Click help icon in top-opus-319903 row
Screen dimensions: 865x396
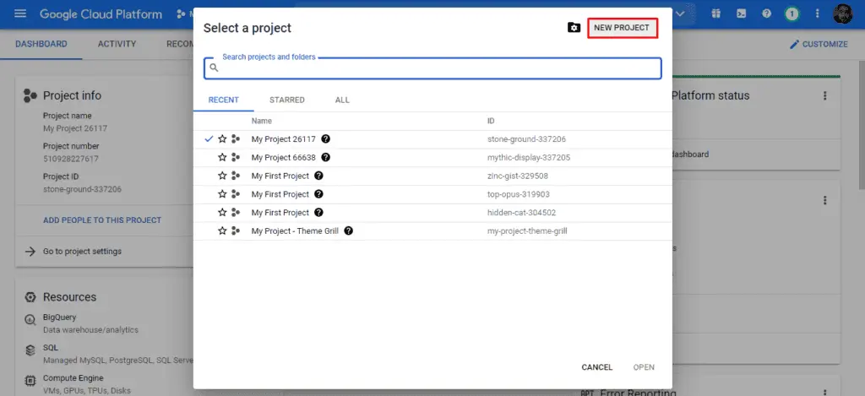pos(318,194)
